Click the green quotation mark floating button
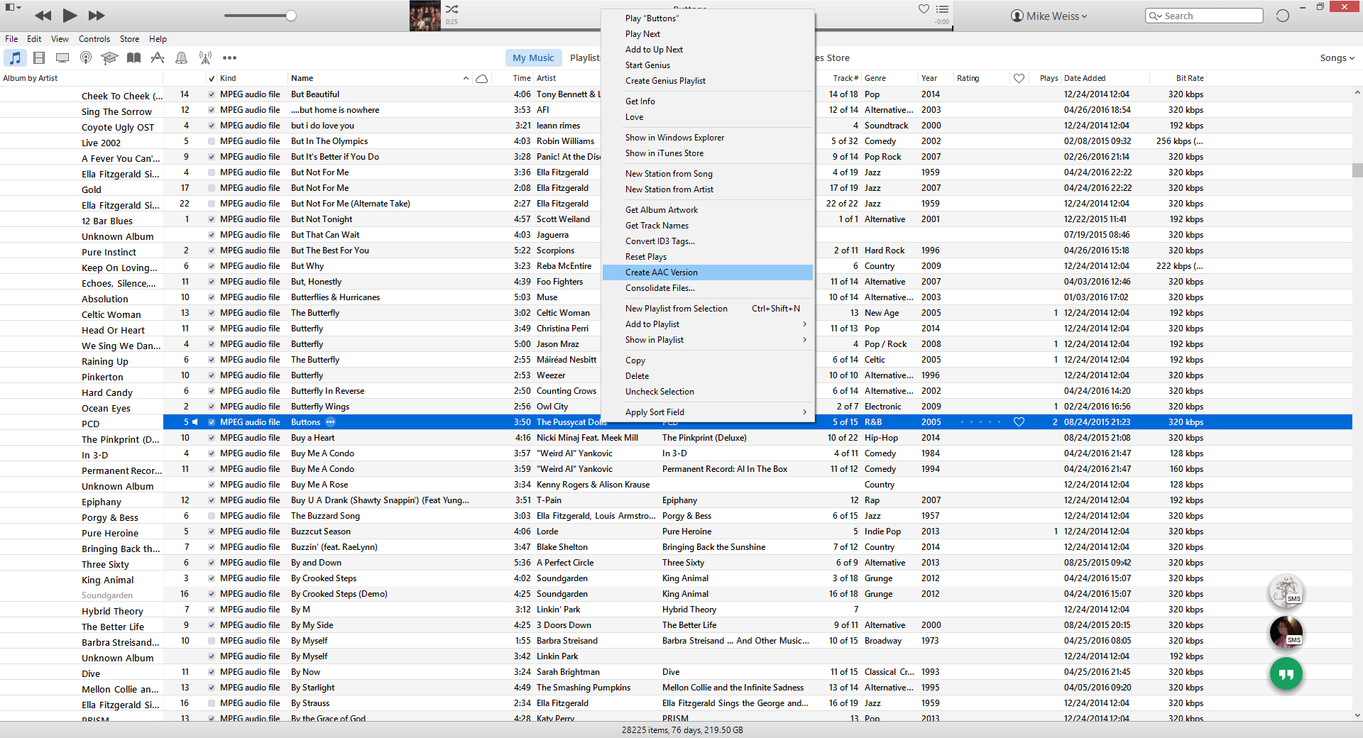Image resolution: width=1363 pixels, height=738 pixels. [1286, 673]
